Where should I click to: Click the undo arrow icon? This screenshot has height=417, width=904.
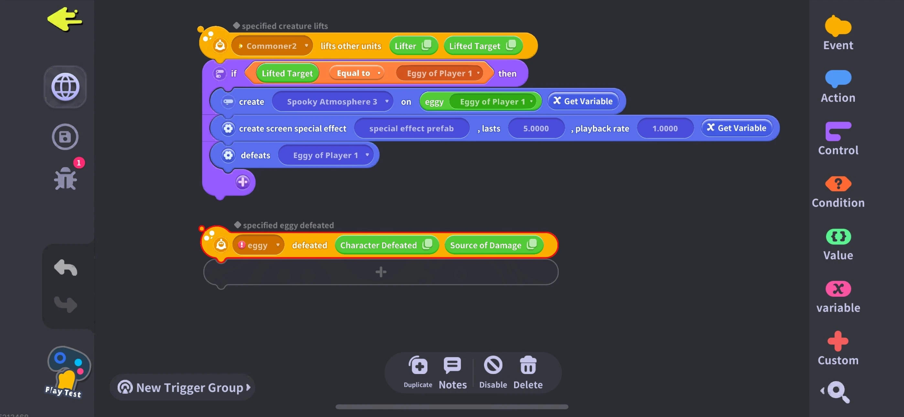pos(66,268)
